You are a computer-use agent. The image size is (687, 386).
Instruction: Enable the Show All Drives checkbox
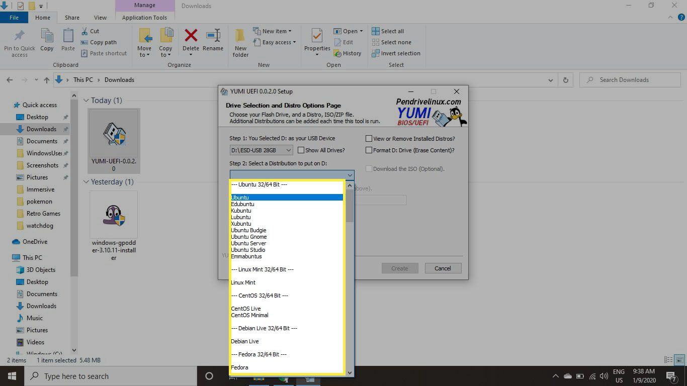pos(301,150)
